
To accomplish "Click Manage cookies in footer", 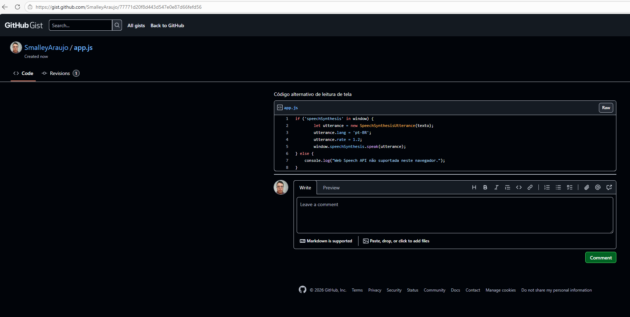I will pos(501,290).
